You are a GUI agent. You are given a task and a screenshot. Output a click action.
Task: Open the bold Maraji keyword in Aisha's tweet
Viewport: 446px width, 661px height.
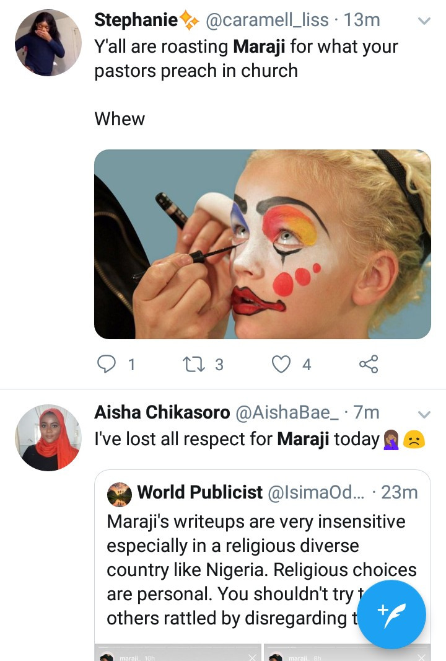click(303, 440)
